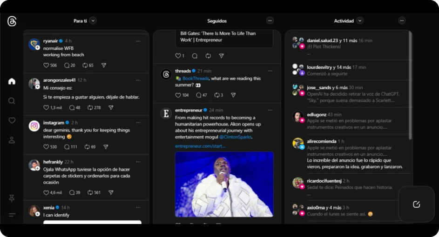Reply to the arongonzales41 post
The width and height of the screenshot is (439, 237).
72,108
